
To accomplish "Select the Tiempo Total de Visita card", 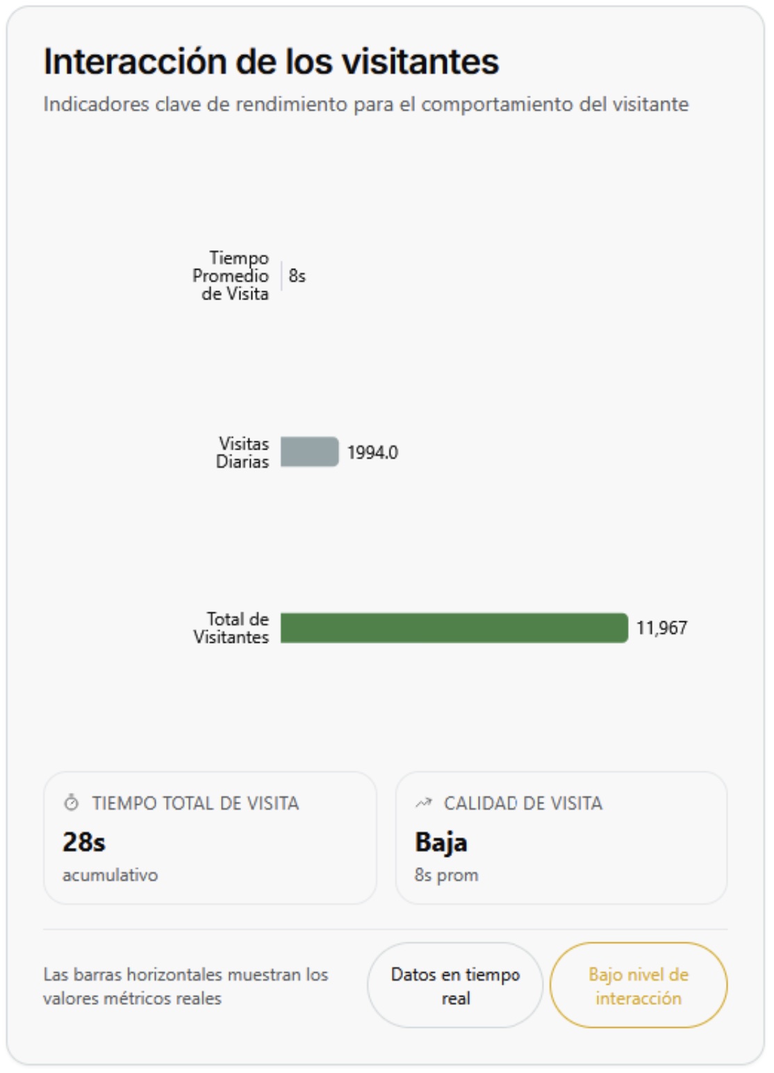I will (x=210, y=837).
